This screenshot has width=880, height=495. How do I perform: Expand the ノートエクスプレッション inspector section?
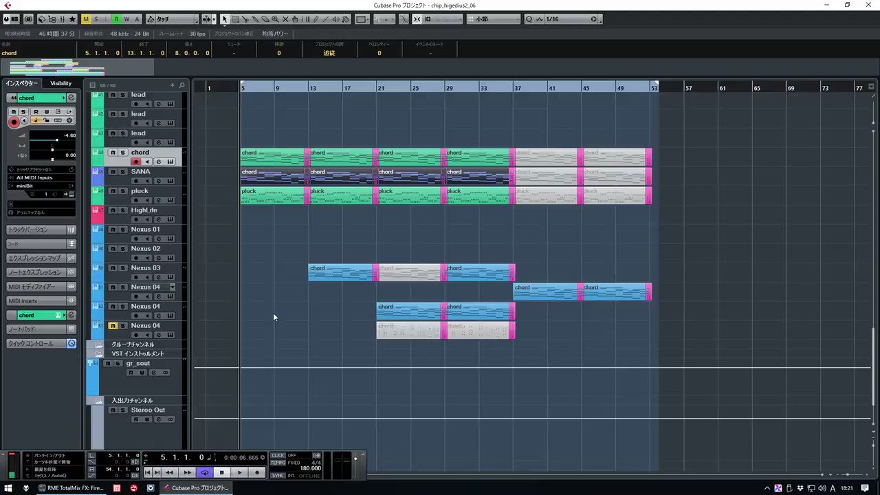(41, 272)
